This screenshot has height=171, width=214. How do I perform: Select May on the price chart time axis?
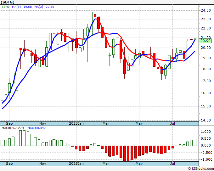[x=139, y=123]
